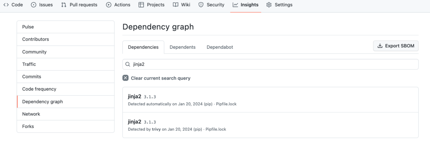Click the Settings gear icon

coord(269,5)
